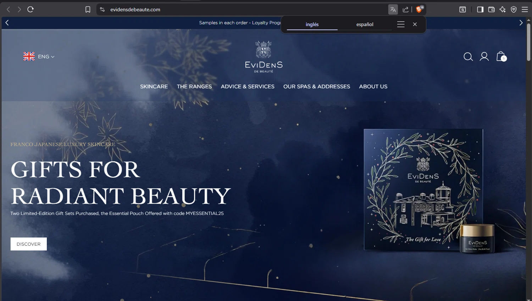Open translate popup options menu icon
This screenshot has height=301, width=532.
click(x=401, y=24)
